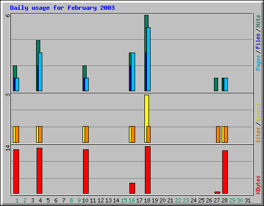
Task: Click the cyan Pages bar for day 10
Action: click(x=87, y=84)
